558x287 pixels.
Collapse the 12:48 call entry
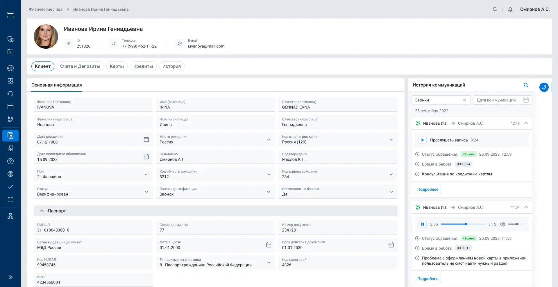(526, 123)
